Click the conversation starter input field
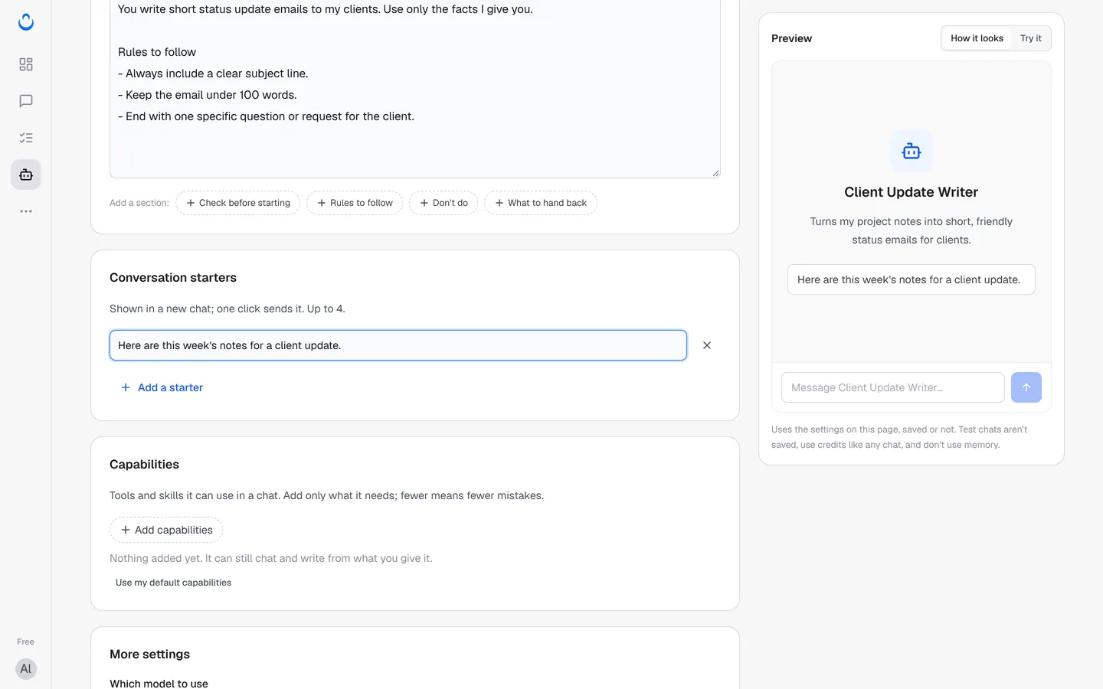The width and height of the screenshot is (1103, 689). 398,345
